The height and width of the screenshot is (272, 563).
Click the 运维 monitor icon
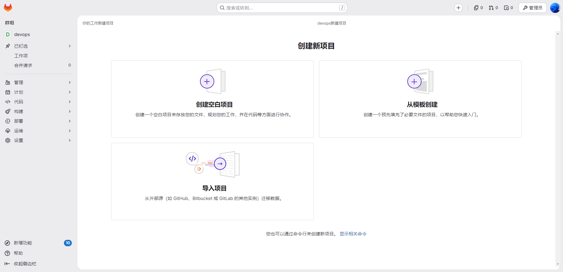tap(8, 131)
